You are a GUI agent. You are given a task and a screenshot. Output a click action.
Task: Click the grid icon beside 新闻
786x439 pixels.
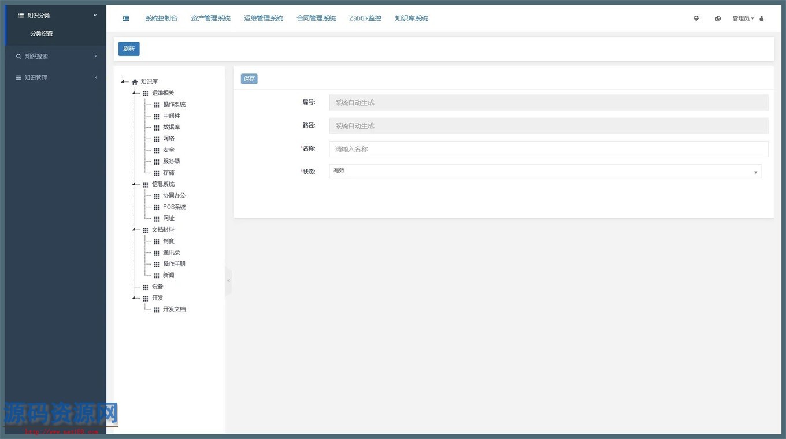click(x=157, y=276)
